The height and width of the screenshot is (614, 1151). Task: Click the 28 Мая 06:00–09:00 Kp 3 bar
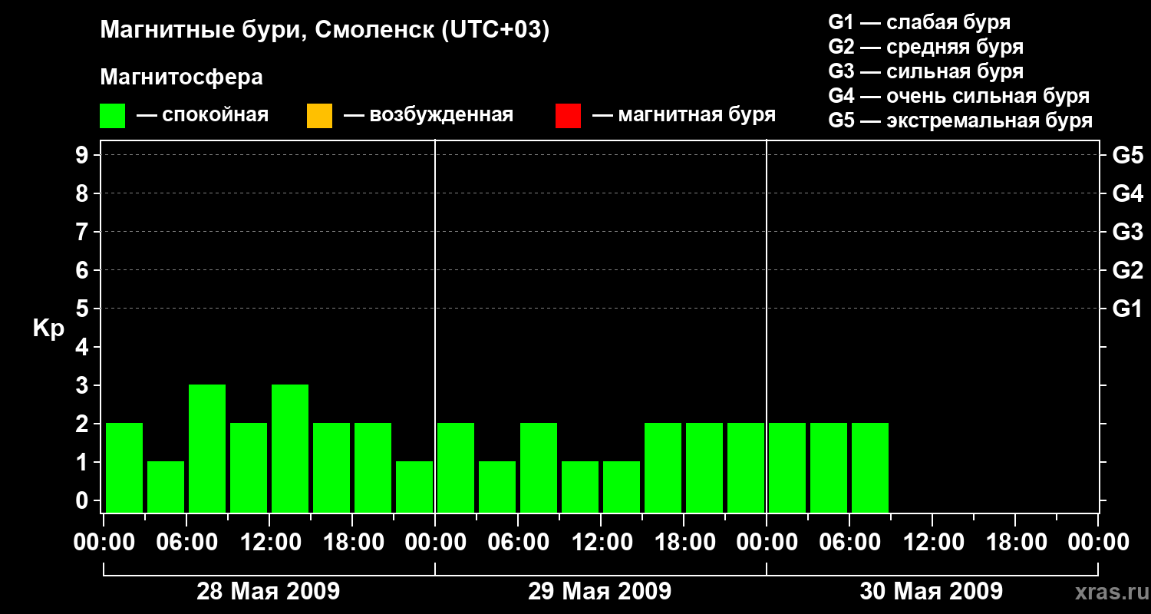tap(207, 448)
